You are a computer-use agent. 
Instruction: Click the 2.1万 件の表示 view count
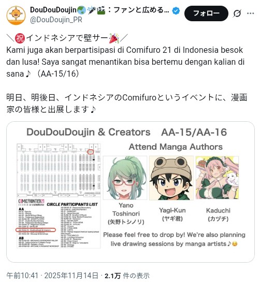click(x=127, y=276)
